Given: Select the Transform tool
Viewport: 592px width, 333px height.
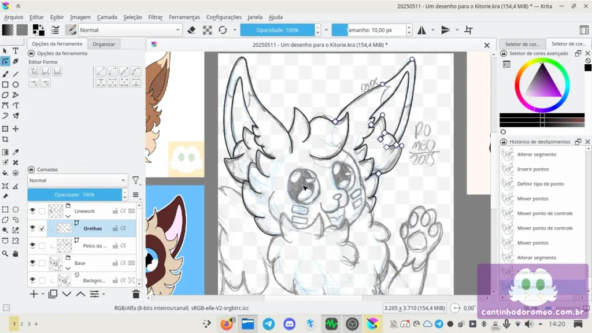Looking at the screenshot, I should click(x=5, y=129).
